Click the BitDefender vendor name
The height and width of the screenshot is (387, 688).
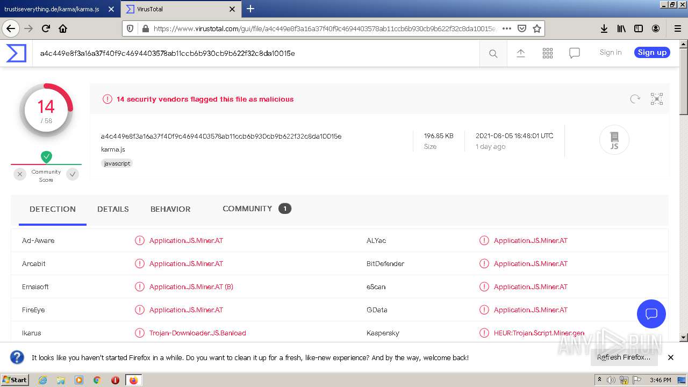click(385, 263)
